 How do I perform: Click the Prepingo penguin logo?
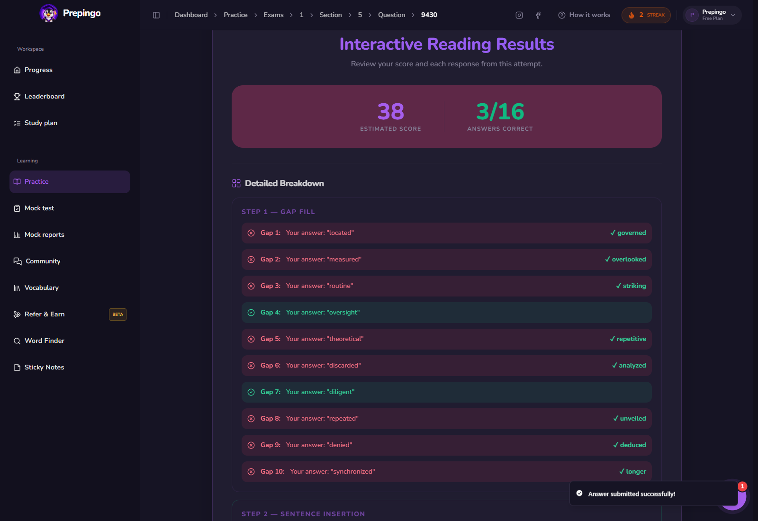click(48, 13)
